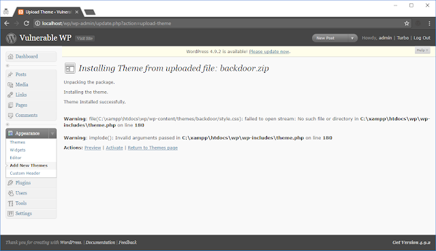Click the WordPress logo icon
The image size is (436, 251).
click(11, 38)
